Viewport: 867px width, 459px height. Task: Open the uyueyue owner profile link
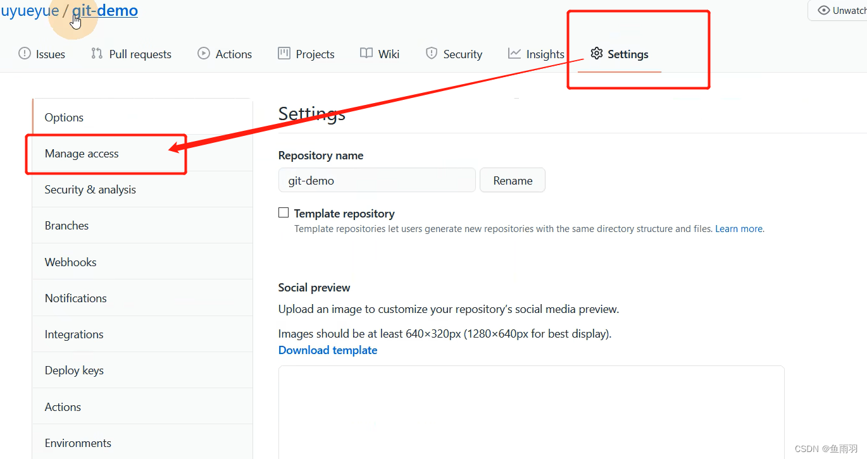[x=29, y=11]
